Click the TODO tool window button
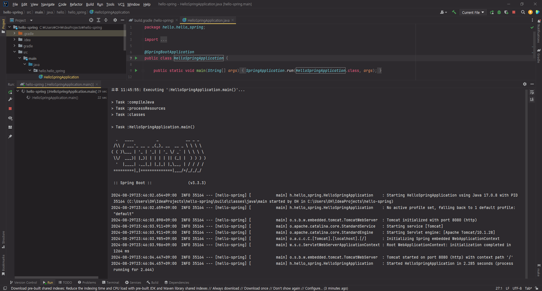Viewport: 542px width, 291px height. [65, 282]
